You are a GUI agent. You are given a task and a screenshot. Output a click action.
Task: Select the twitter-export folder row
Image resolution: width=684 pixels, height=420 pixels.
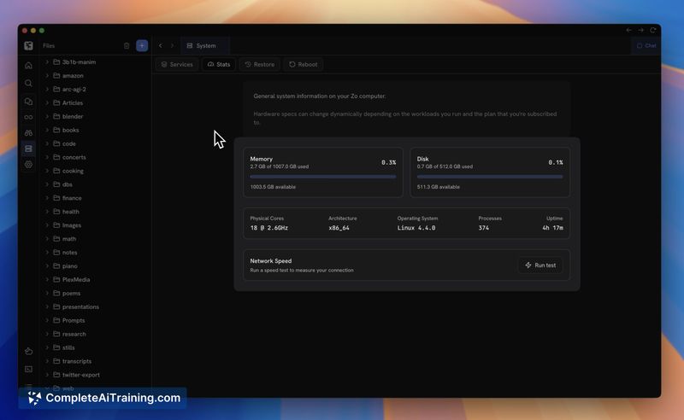(97, 375)
